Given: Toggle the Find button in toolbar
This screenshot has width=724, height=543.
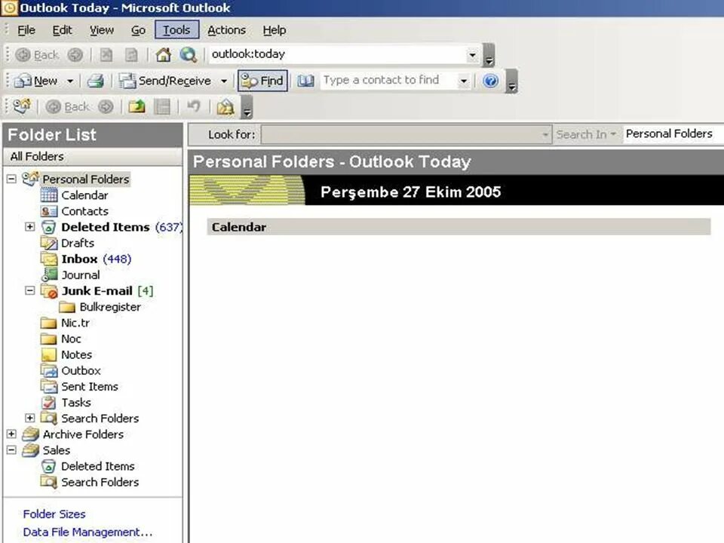Looking at the screenshot, I should (262, 81).
